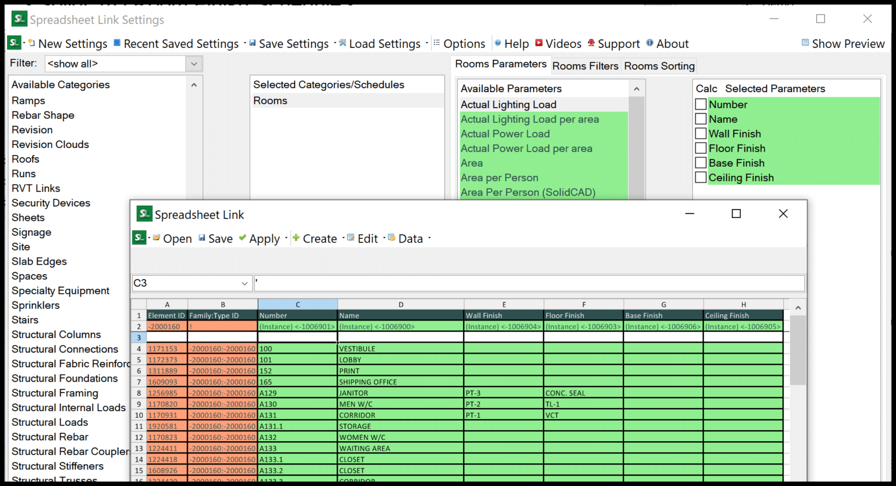Open Show Preview in the Settings window
The image size is (896, 486).
point(843,43)
